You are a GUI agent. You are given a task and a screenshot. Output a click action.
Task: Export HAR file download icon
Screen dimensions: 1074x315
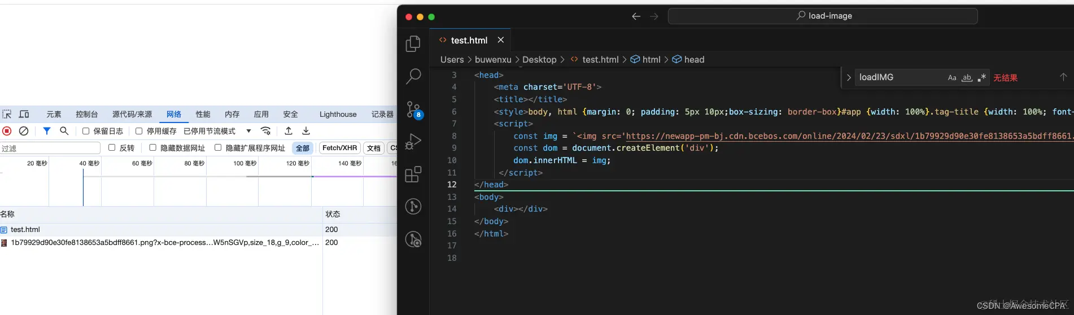click(x=306, y=131)
